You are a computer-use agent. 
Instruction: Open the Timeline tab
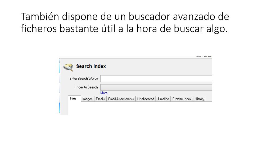[x=163, y=99]
